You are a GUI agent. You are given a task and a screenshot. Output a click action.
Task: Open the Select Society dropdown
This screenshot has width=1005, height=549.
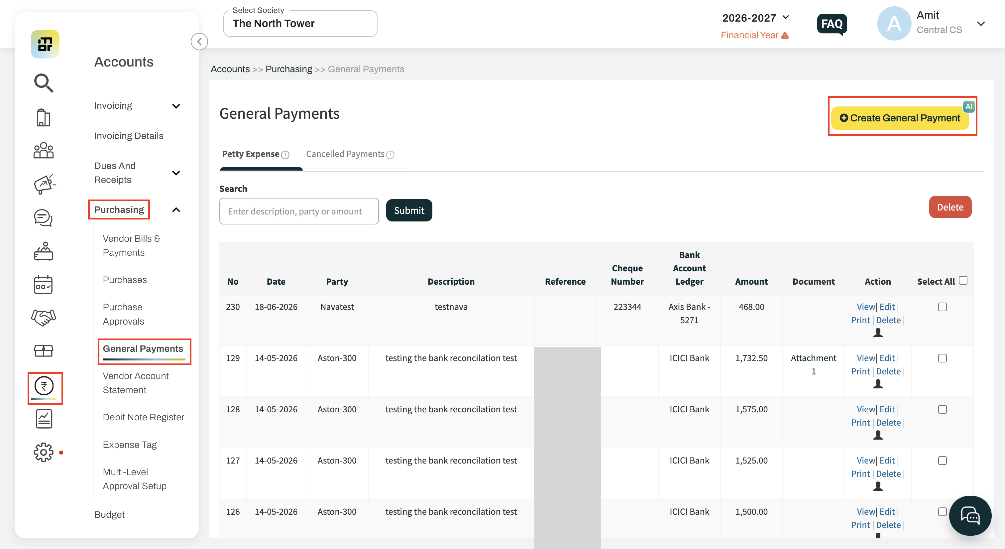300,23
